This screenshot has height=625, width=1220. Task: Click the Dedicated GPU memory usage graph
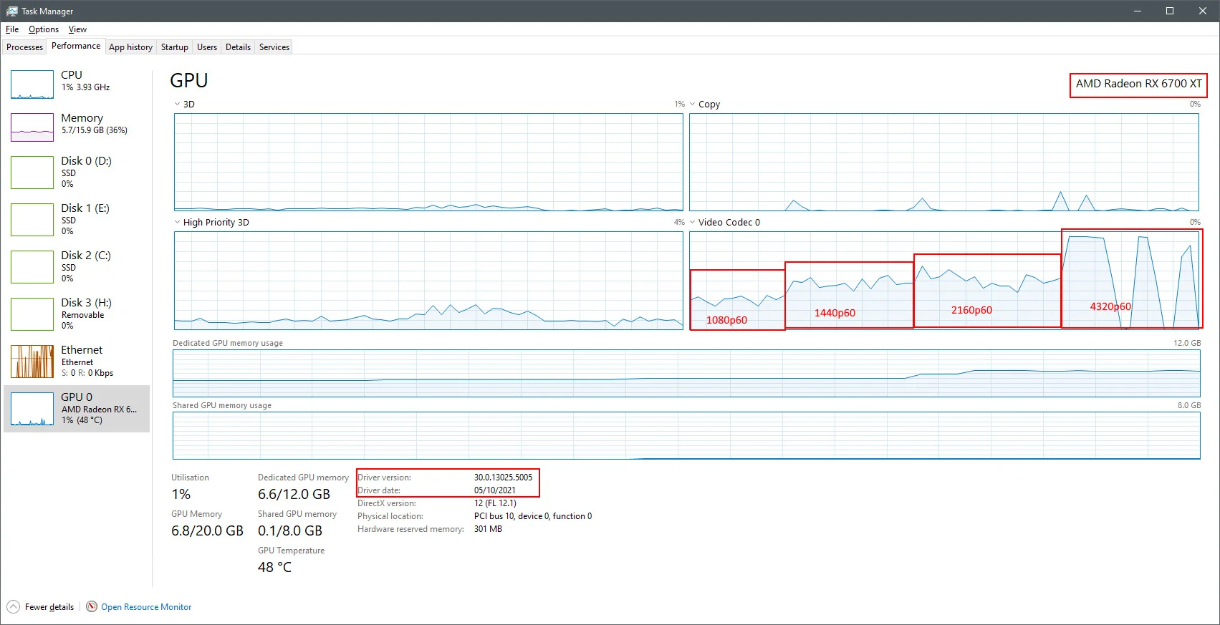(686, 373)
